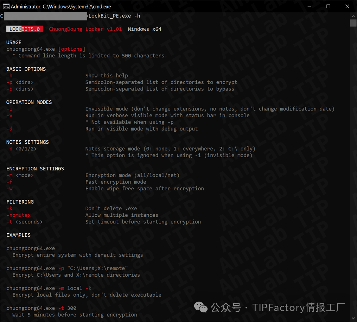
Task: Click the USAGE heading
Action: 14,43
